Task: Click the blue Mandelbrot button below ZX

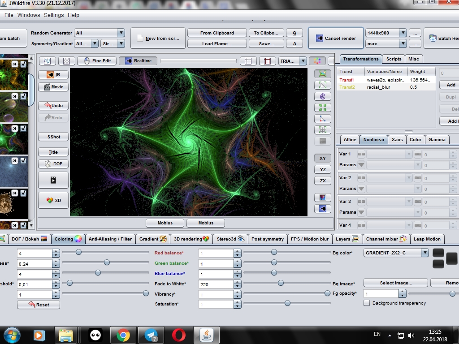Action: point(323,209)
